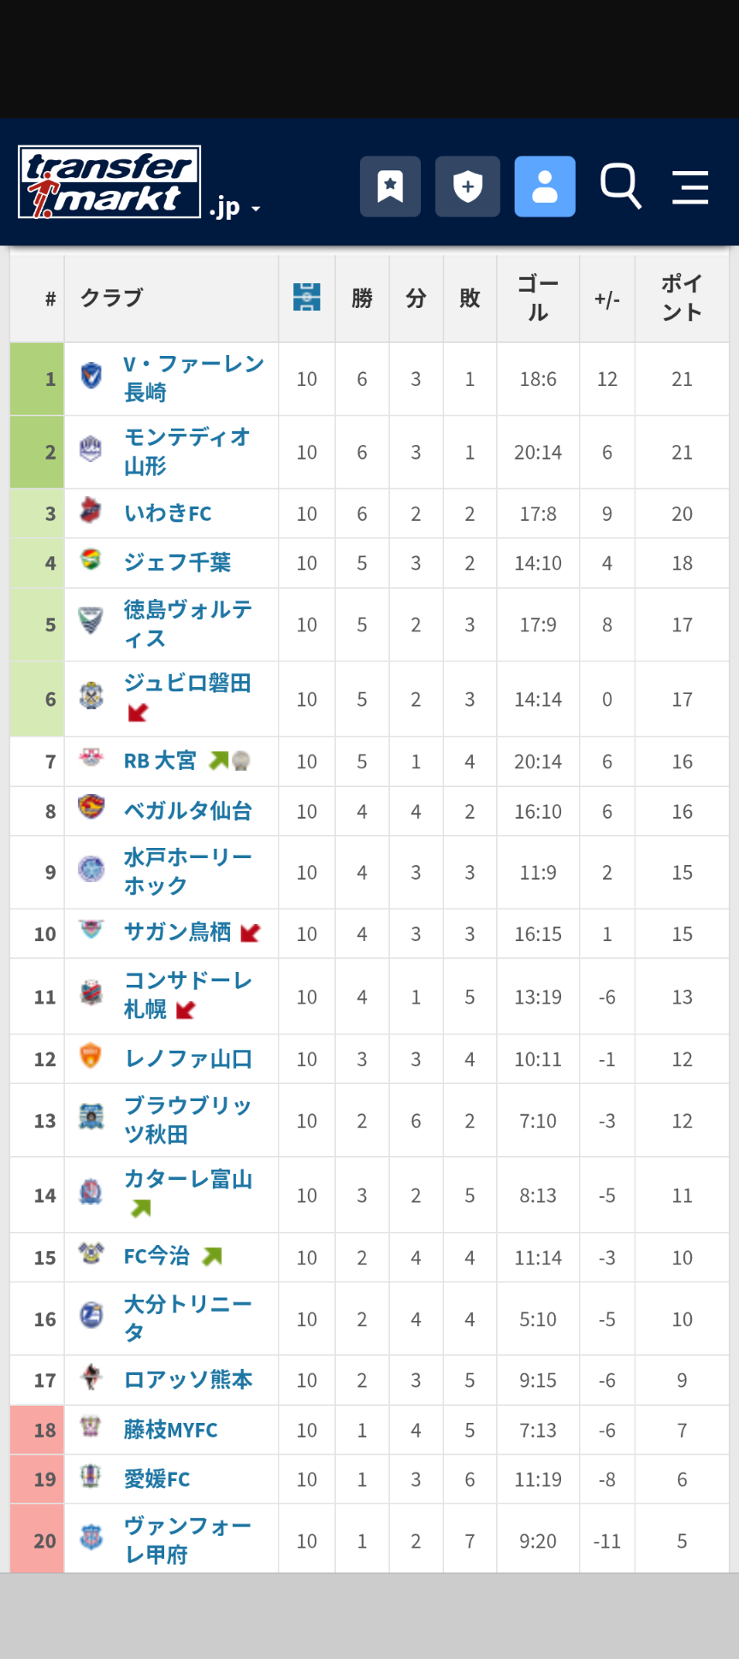
Task: Expand the .jp country dropdown
Action: click(x=234, y=208)
